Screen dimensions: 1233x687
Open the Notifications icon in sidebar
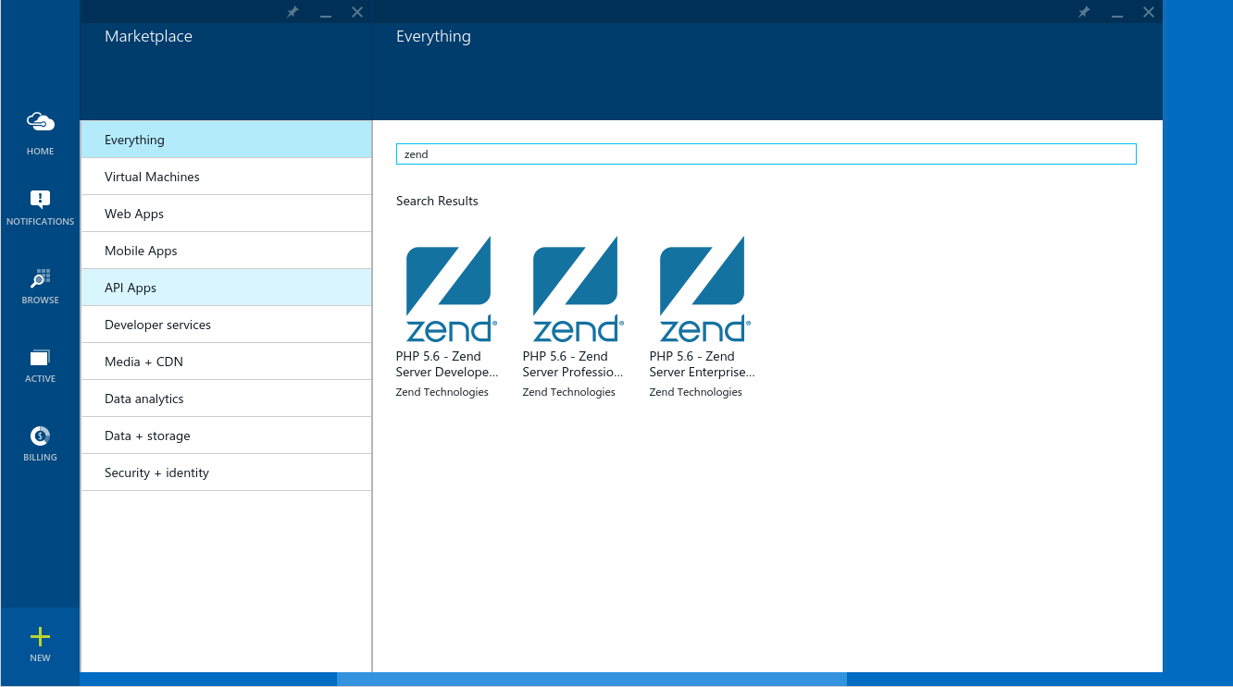pyautogui.click(x=41, y=199)
